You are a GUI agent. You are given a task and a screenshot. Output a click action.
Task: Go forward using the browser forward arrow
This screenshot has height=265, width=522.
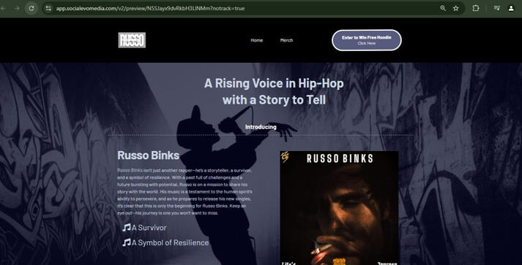[x=17, y=8]
